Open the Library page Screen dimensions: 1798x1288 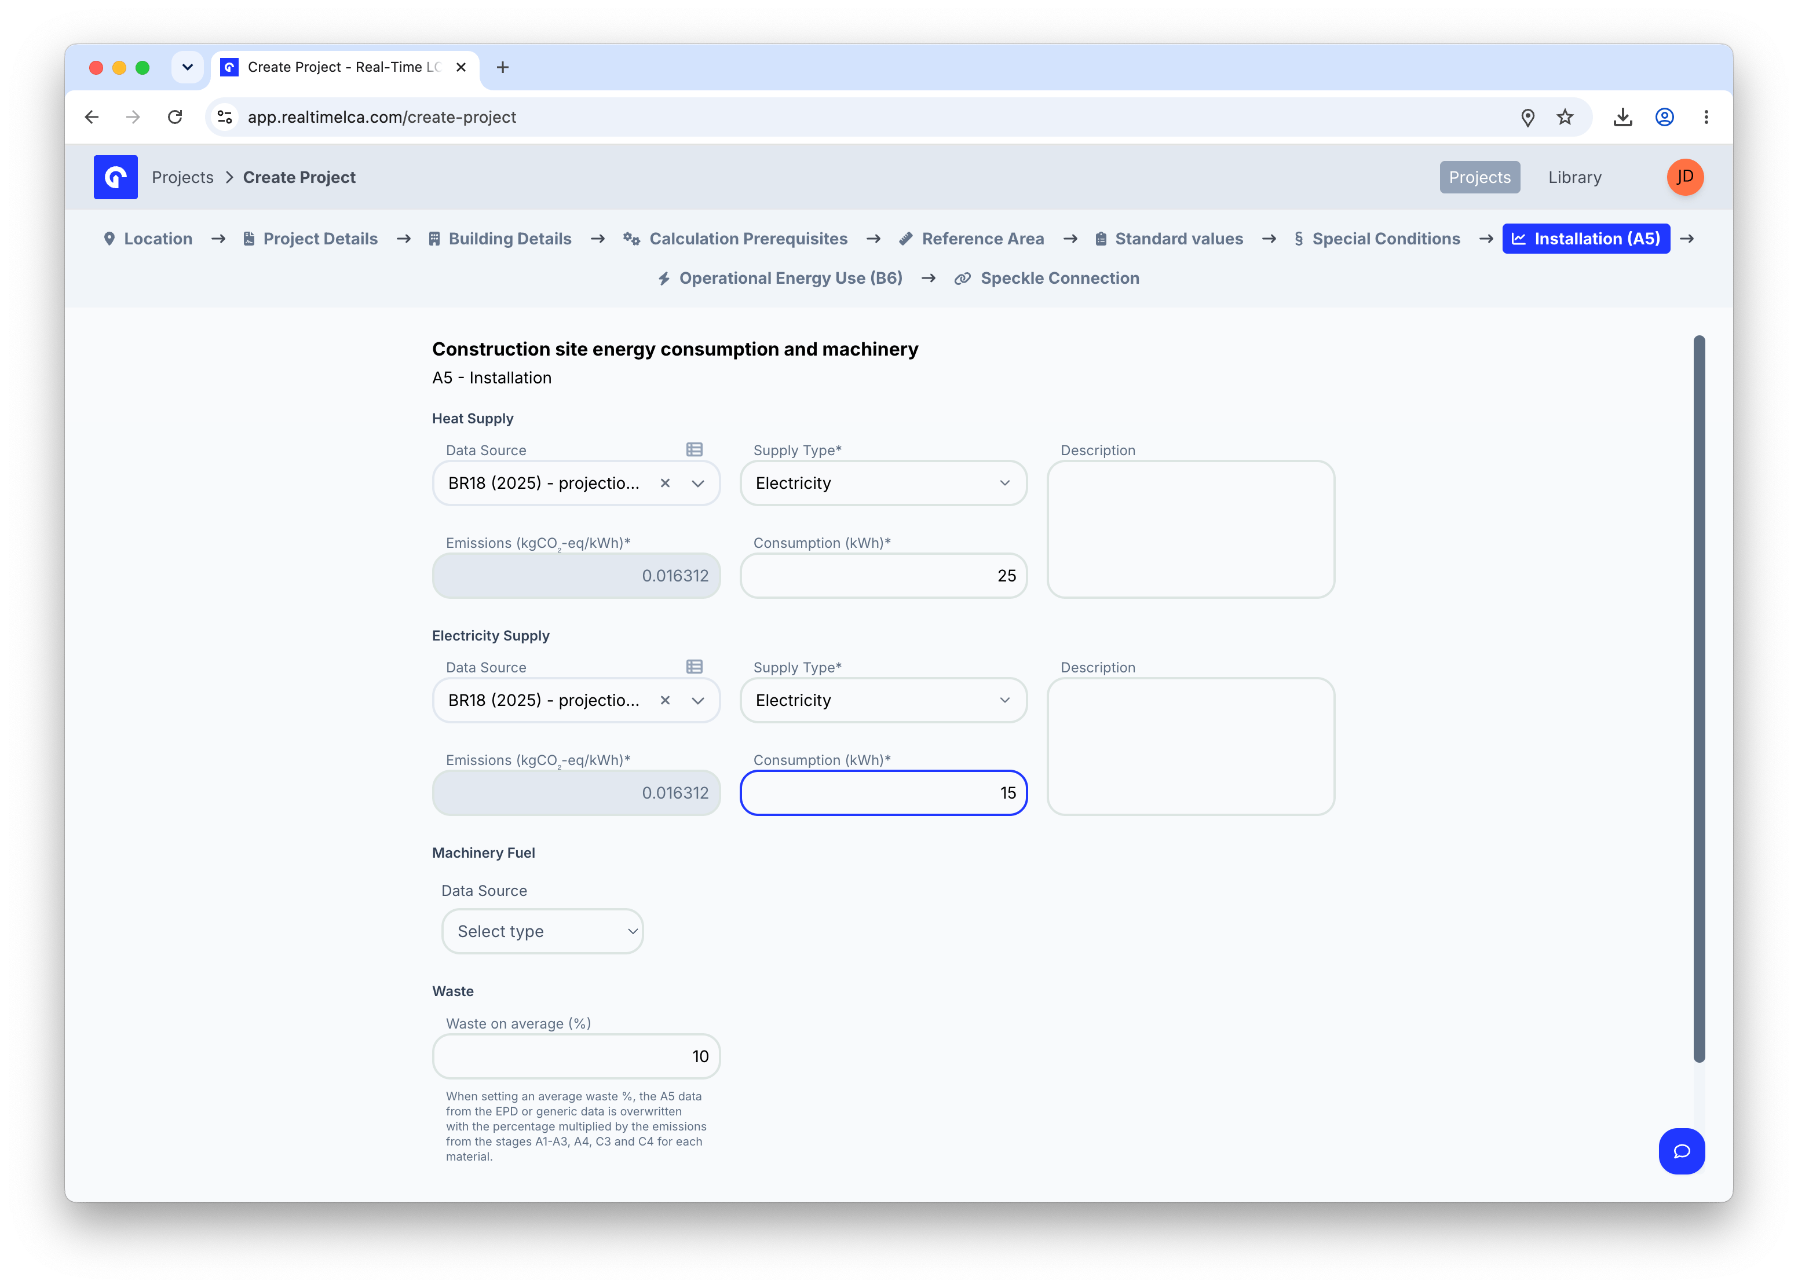(1574, 177)
